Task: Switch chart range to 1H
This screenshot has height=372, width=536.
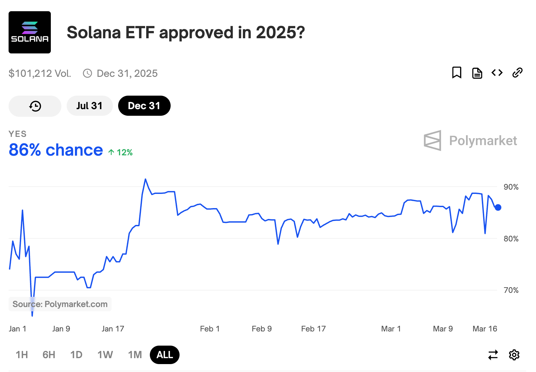Action: 22,355
